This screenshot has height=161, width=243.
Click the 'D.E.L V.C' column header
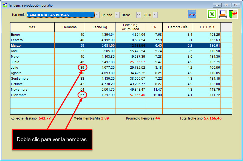pyautogui.click(x=207, y=27)
